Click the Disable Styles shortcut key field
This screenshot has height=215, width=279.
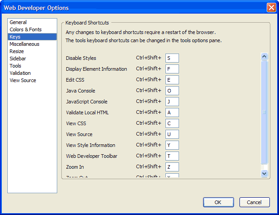click(172, 58)
